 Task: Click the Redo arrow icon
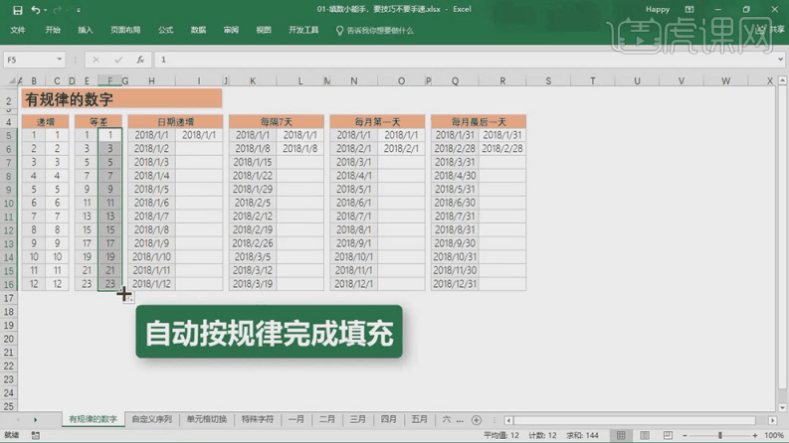(x=57, y=10)
